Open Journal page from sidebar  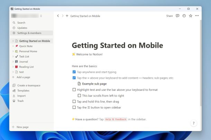(31, 61)
